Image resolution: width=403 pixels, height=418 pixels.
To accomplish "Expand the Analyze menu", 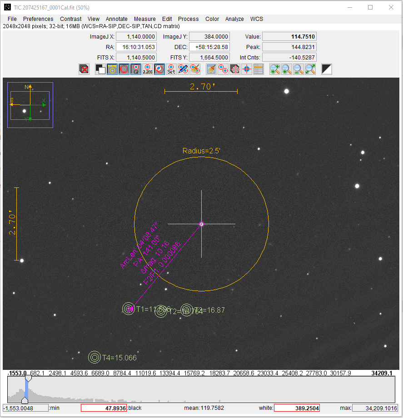I will pyautogui.click(x=234, y=19).
